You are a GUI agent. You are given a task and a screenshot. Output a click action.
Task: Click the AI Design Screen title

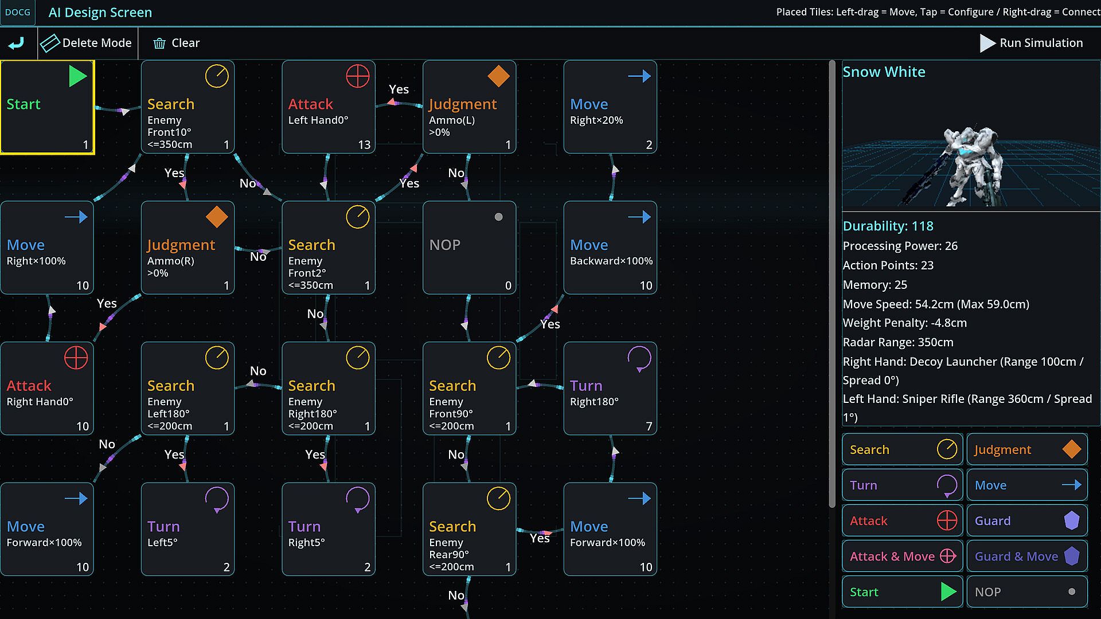click(100, 13)
